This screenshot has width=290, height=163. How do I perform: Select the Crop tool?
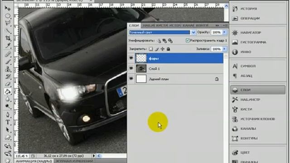[x=8, y=38]
